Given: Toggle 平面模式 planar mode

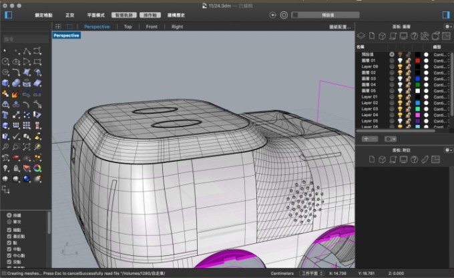Looking at the screenshot, I should point(96,15).
